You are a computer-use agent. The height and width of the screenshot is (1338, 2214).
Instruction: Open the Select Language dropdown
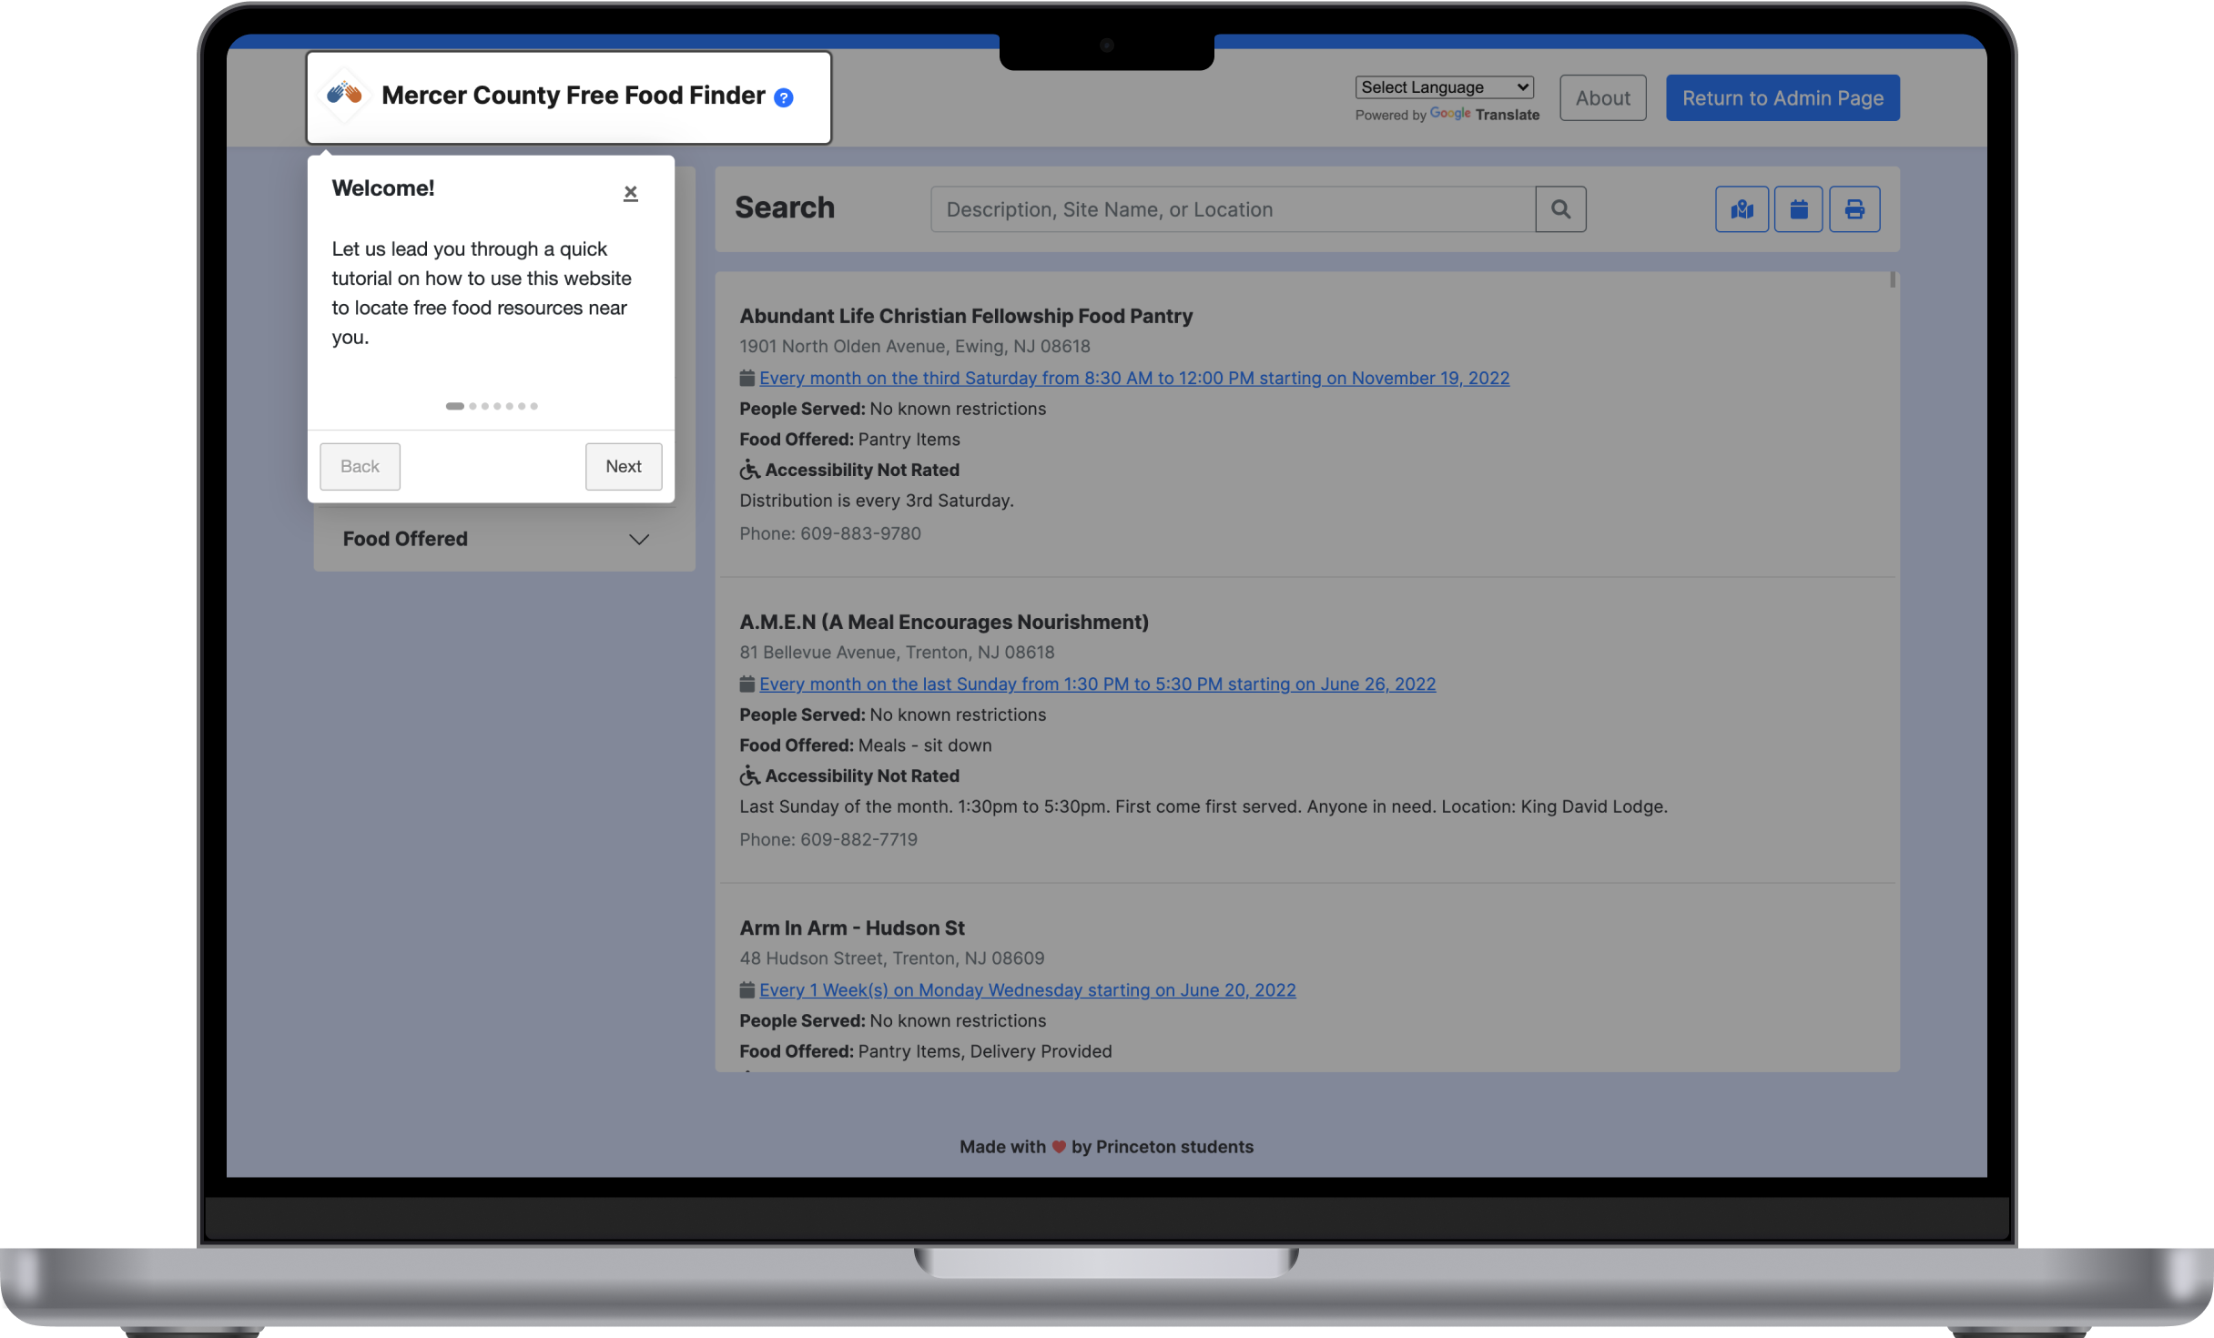(x=1444, y=87)
